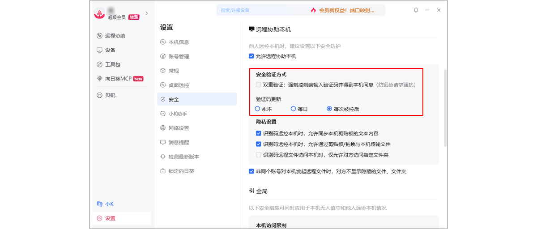Select 本机信息 settings tab
The height and width of the screenshot is (229, 537).
197,42
